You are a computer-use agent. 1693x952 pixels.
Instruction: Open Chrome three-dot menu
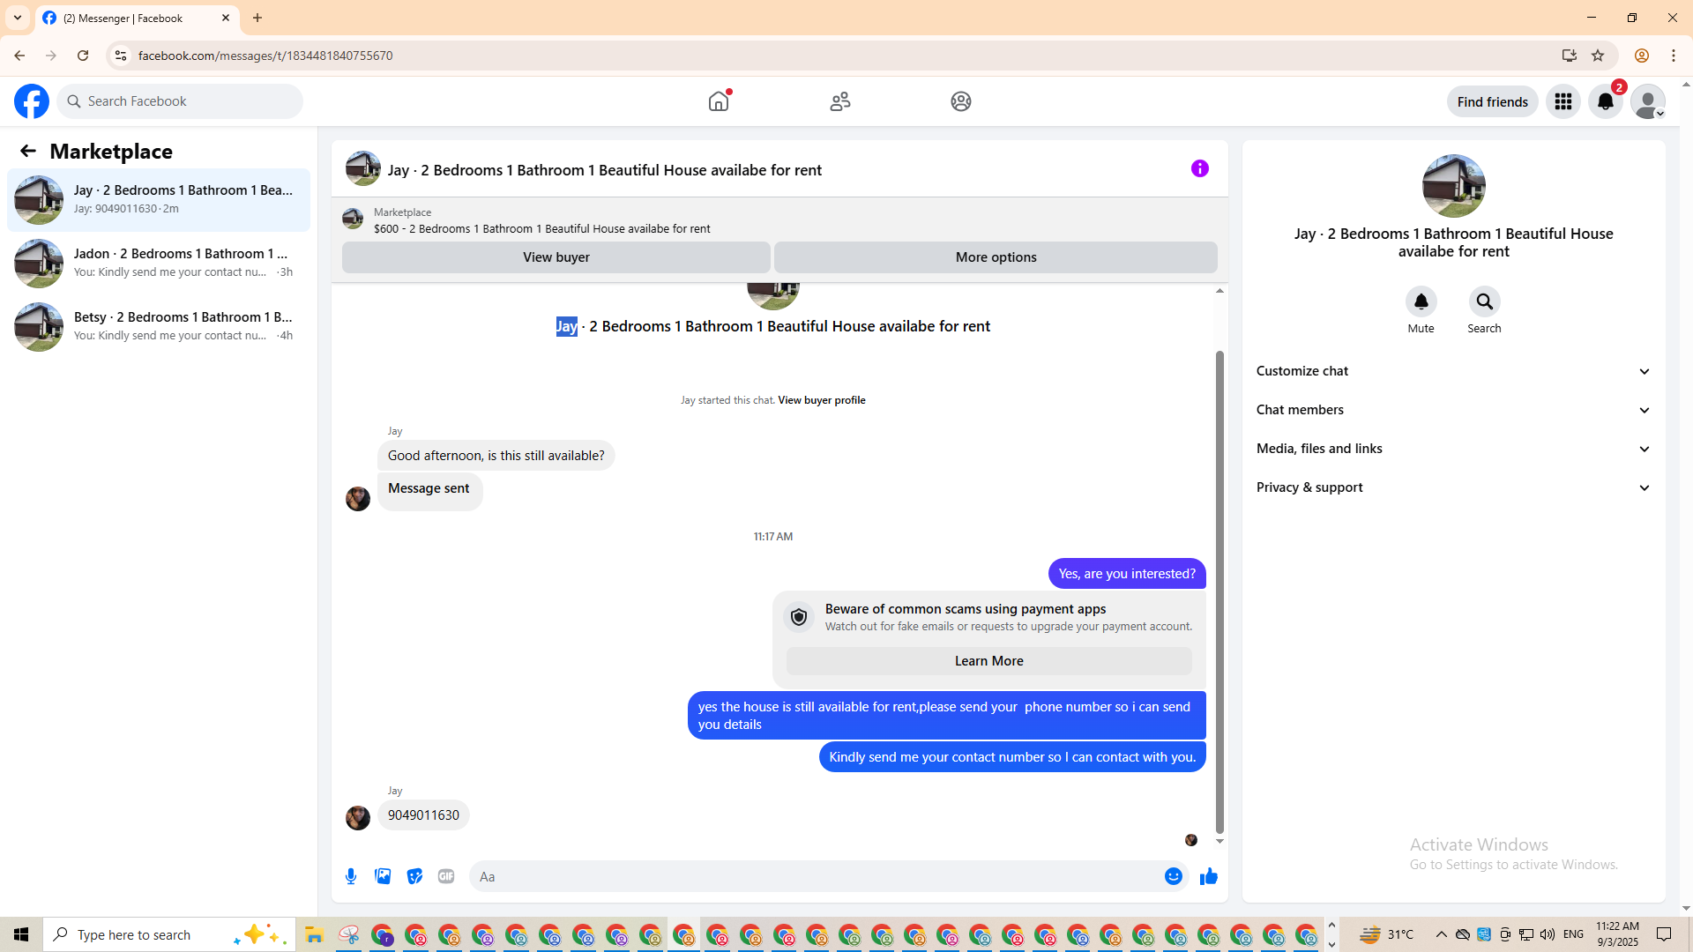pos(1674,56)
